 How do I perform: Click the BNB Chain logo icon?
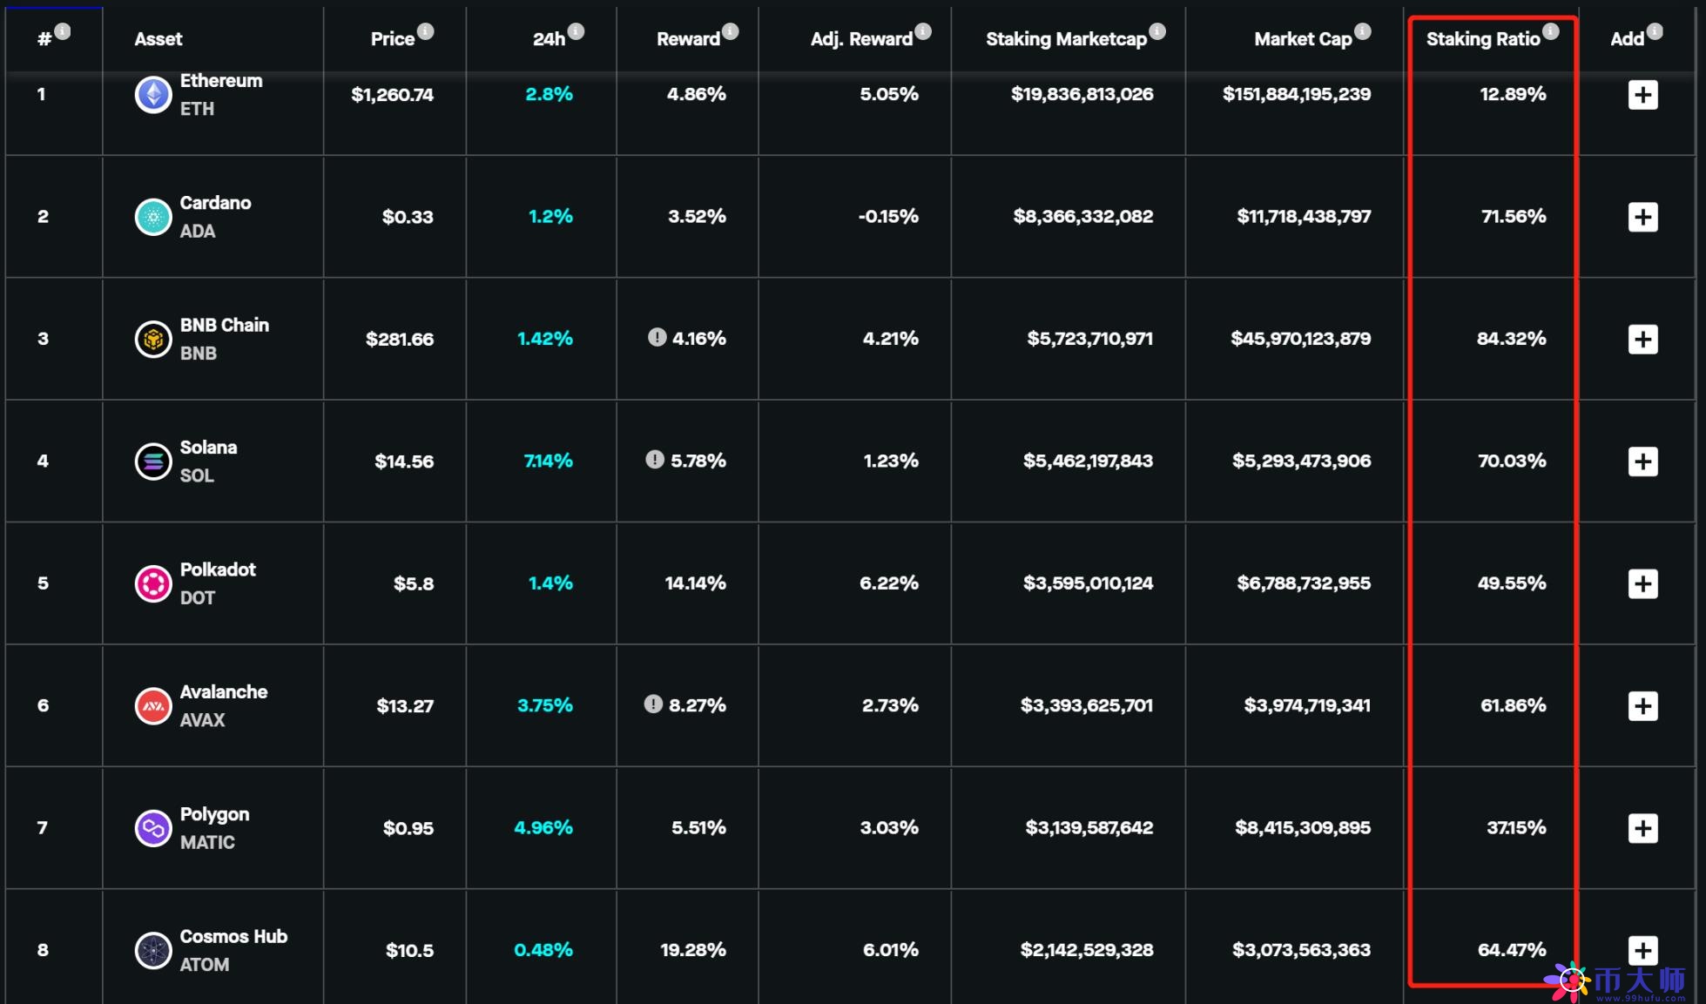(153, 339)
